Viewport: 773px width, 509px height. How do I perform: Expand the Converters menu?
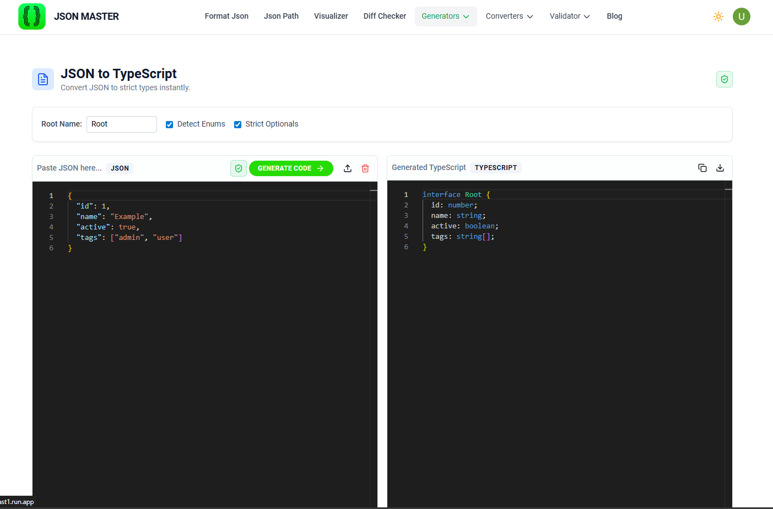click(x=509, y=16)
